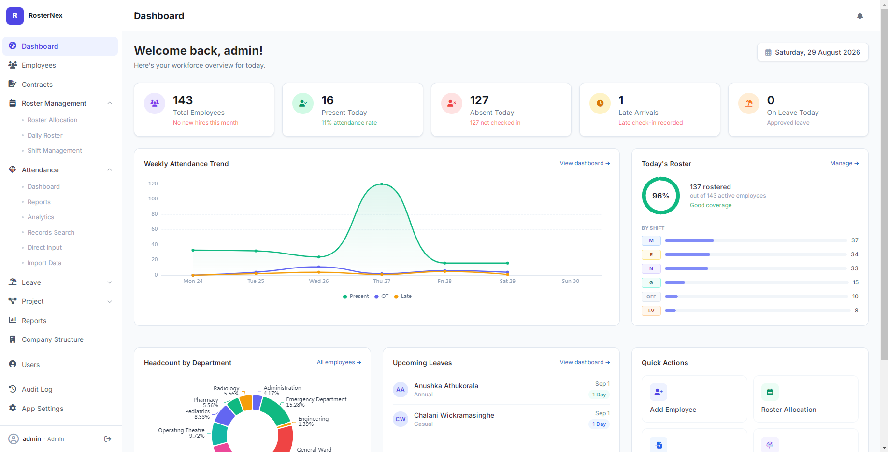
Task: Open Import Data submenu item
Action: tap(44, 263)
